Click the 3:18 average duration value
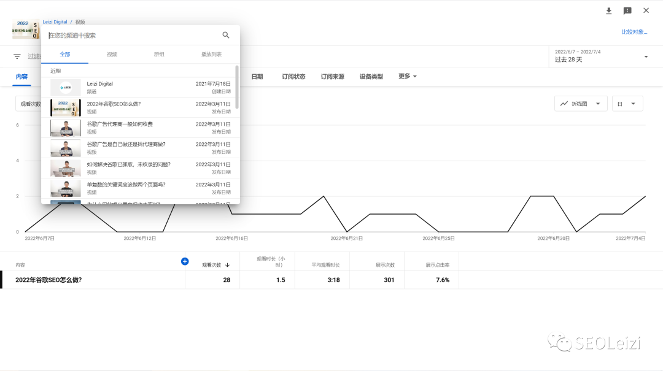Image resolution: width=663 pixels, height=371 pixels. (x=333, y=280)
